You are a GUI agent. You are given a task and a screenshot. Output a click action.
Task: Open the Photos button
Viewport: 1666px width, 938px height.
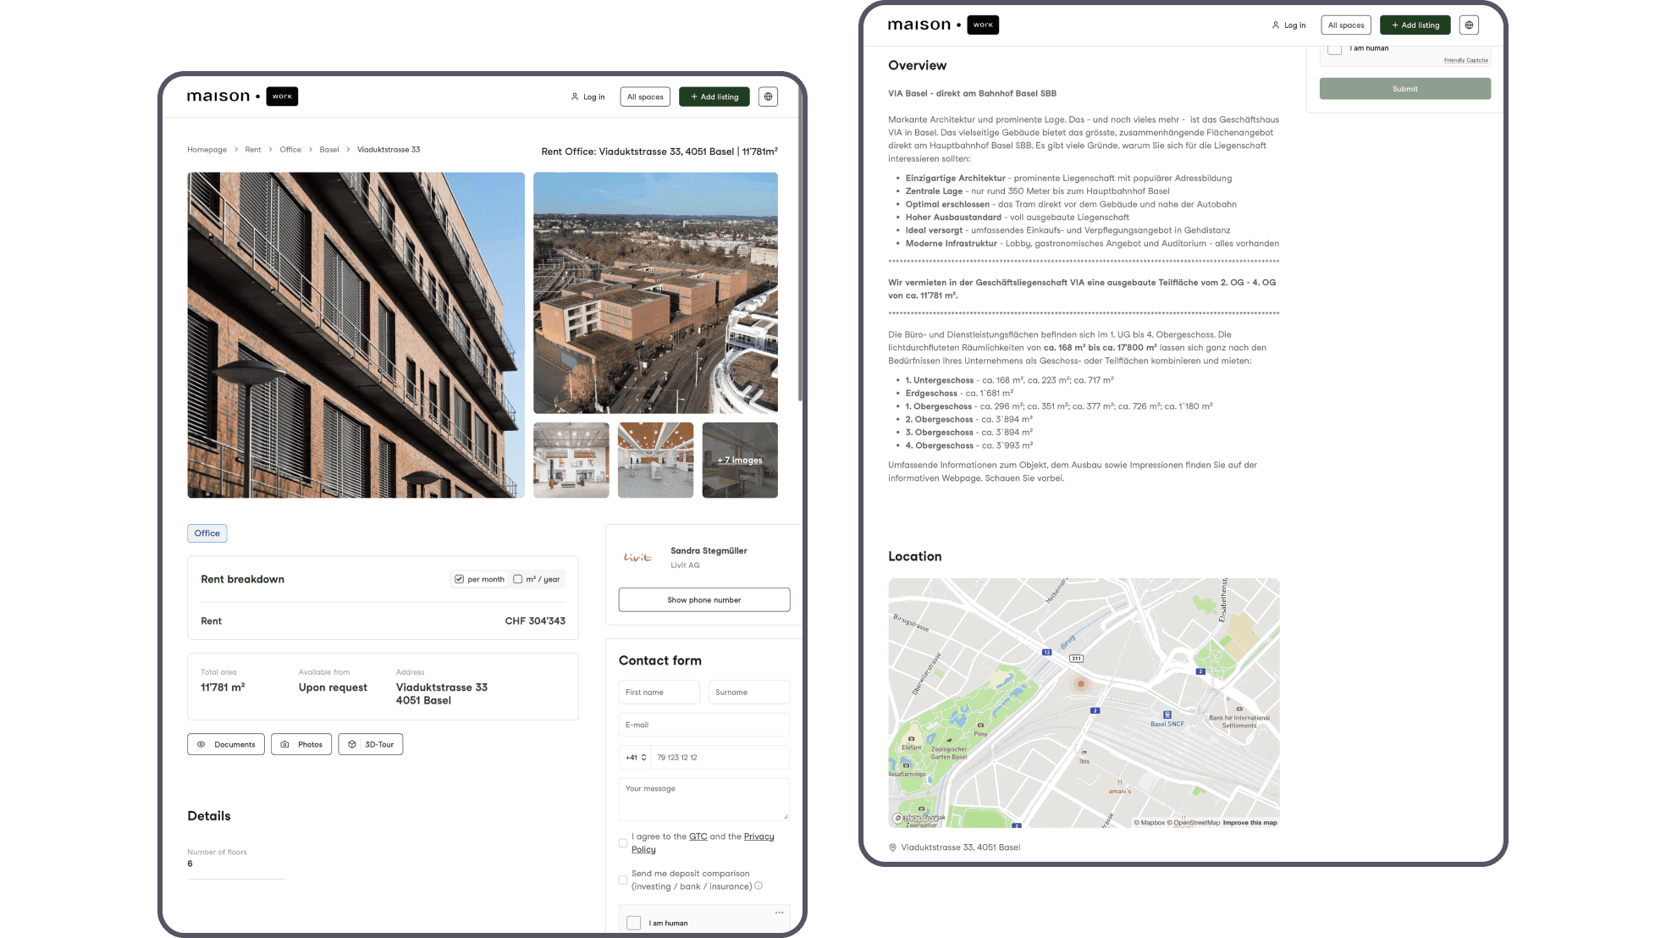point(301,744)
